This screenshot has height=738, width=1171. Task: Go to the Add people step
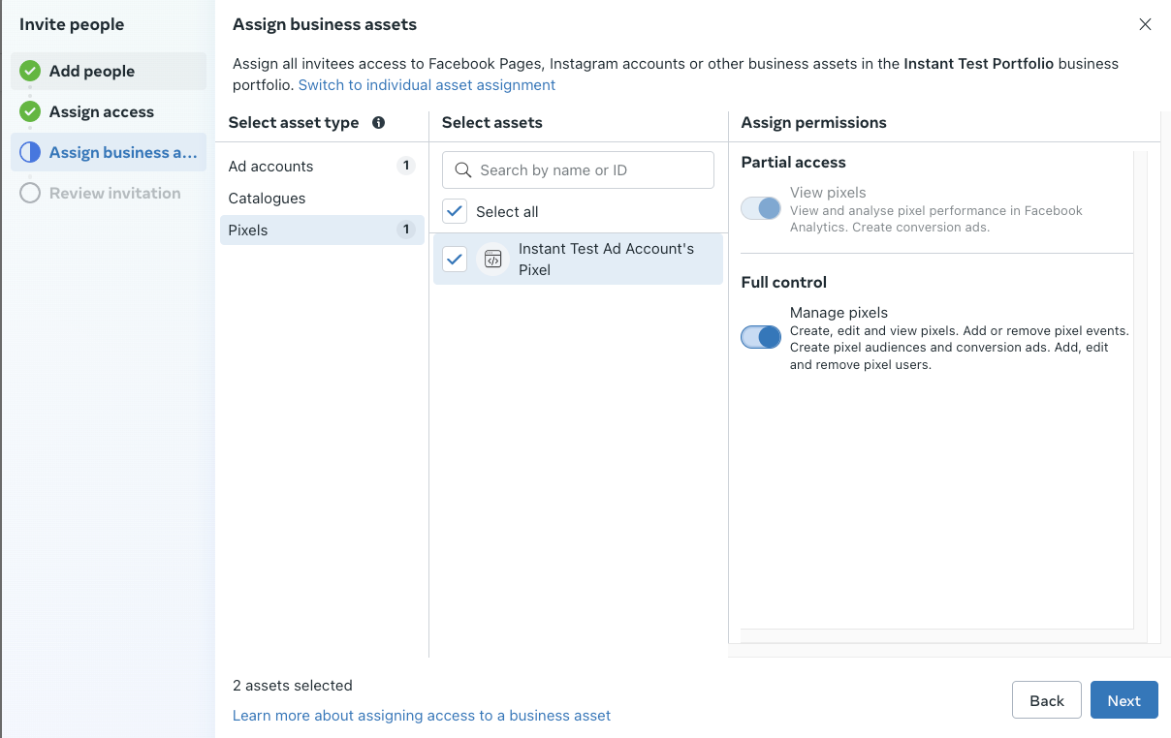pyautogui.click(x=109, y=71)
